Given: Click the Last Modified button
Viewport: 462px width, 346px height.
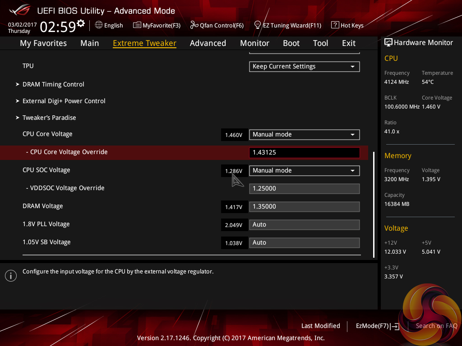Looking at the screenshot, I should click(320, 326).
